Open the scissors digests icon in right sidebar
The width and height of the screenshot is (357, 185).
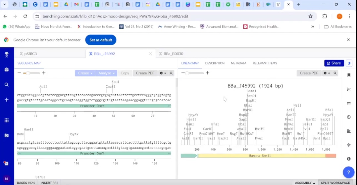pos(349,89)
